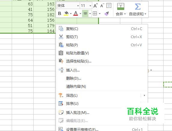Open 选择性粘贴(S)... dialog
The height and width of the screenshot is (131, 172).
tap(102, 61)
